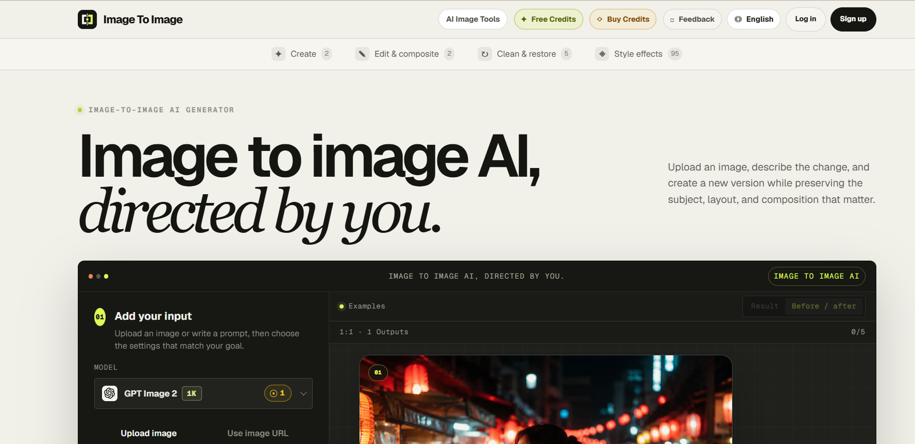Expand model list chevron arrow
This screenshot has height=444, width=915.
[x=304, y=393]
